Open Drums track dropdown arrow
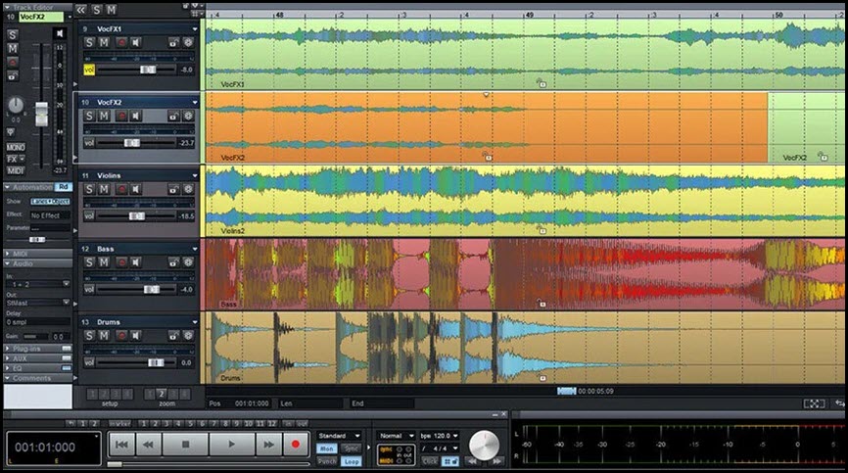Image resolution: width=848 pixels, height=473 pixels. [x=195, y=322]
